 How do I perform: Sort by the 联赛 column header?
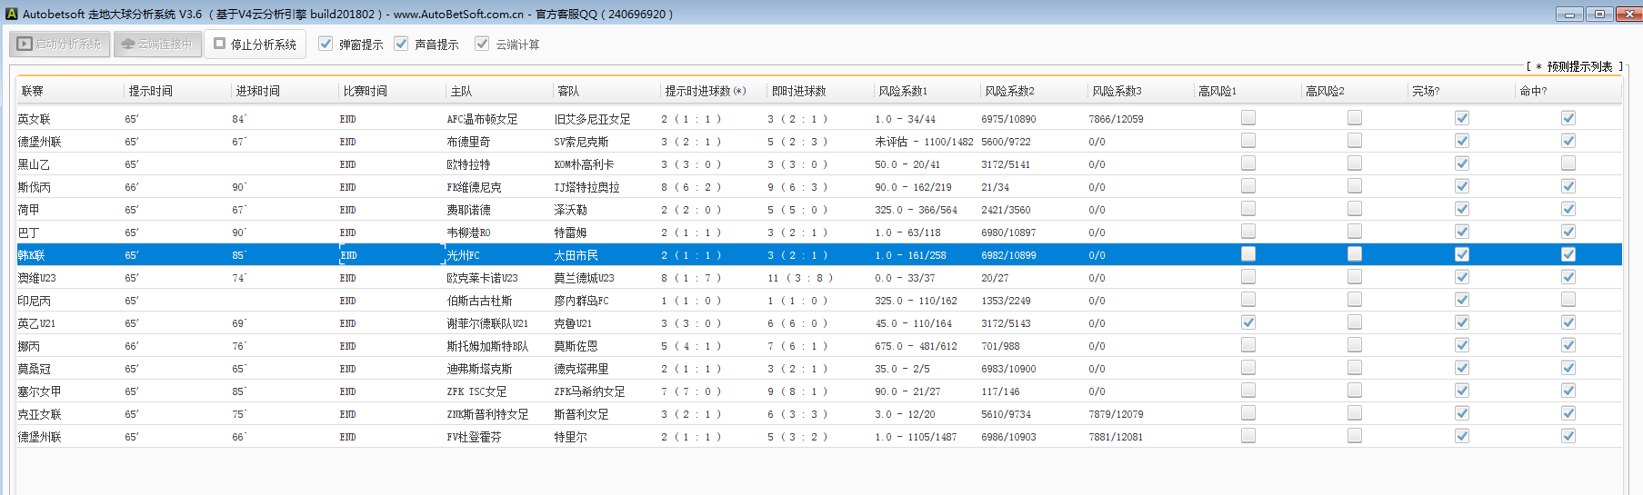coord(33,91)
